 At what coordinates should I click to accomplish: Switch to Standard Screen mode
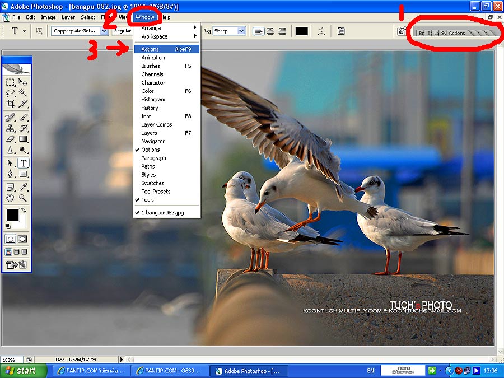[x=8, y=252]
